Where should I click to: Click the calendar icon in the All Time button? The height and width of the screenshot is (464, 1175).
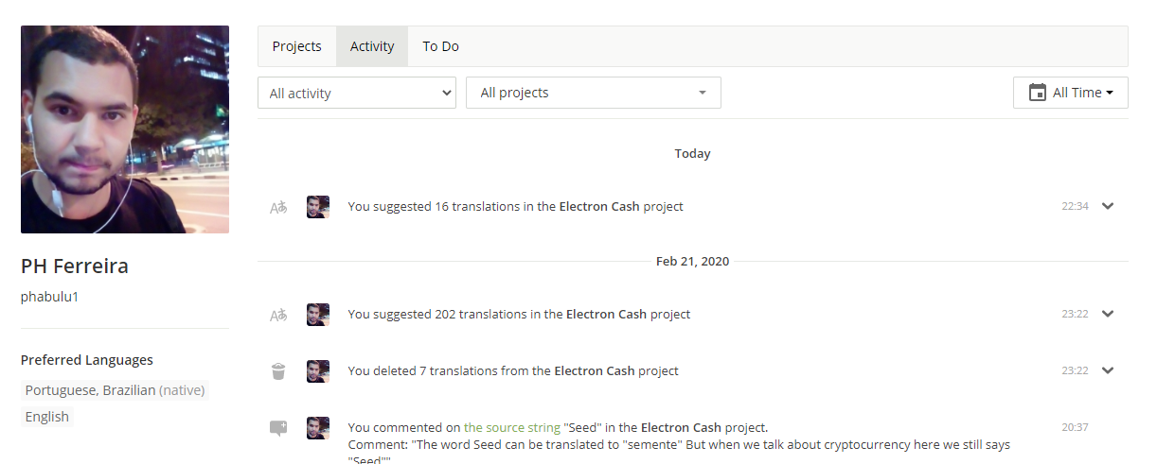(x=1038, y=93)
